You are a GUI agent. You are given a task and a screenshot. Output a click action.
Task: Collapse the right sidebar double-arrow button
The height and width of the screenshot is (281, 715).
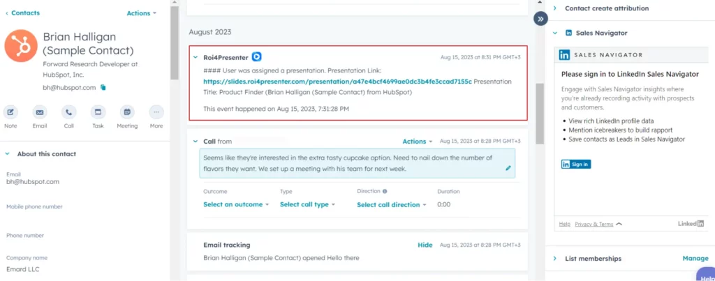pyautogui.click(x=540, y=19)
